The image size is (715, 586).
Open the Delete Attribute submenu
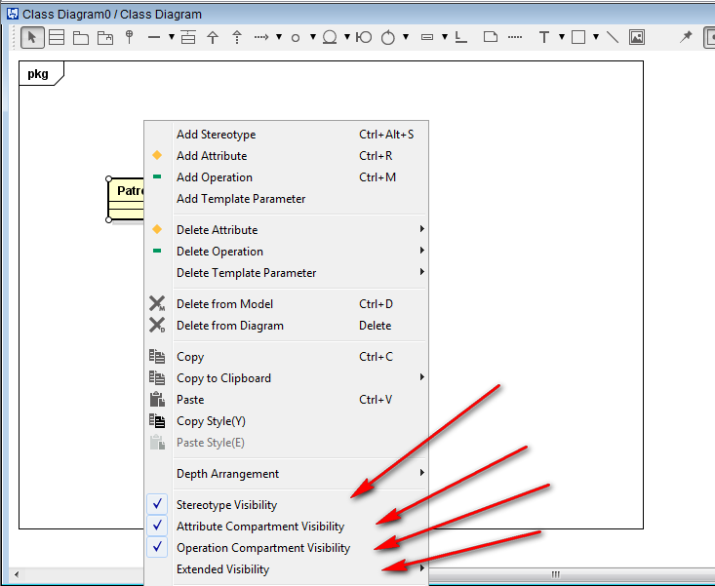(x=217, y=230)
